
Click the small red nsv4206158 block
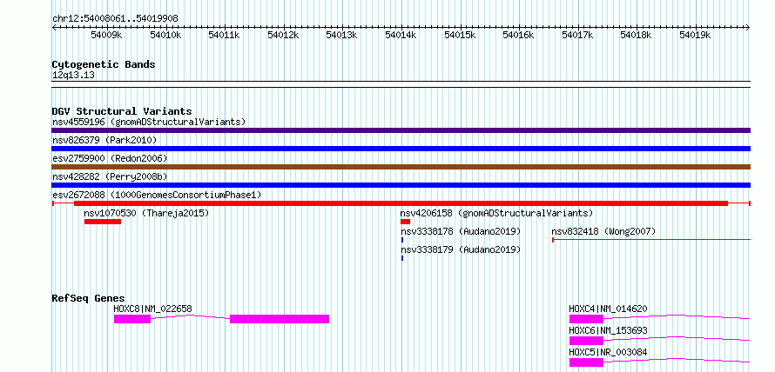(x=405, y=222)
